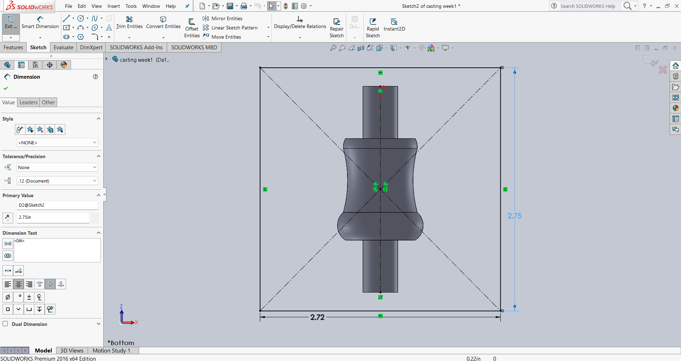
Task: Open the DisplayManager tab icon
Action: (x=64, y=65)
